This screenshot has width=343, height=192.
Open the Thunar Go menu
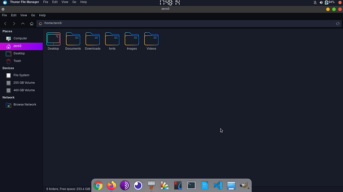[x=33, y=15]
